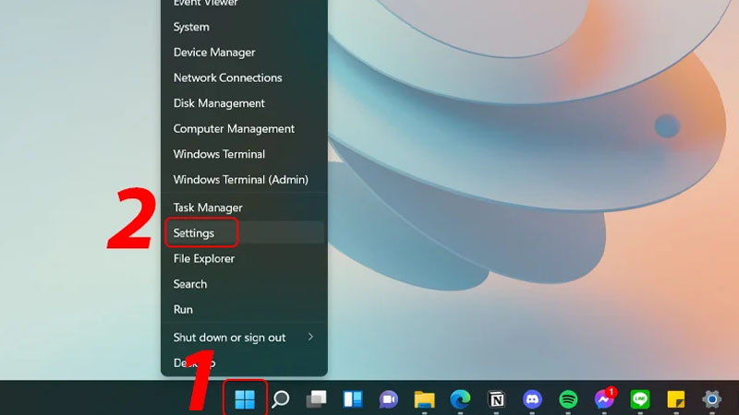This screenshot has width=739, height=415.
Task: Choose File Explorer in the menu
Action: (244, 258)
